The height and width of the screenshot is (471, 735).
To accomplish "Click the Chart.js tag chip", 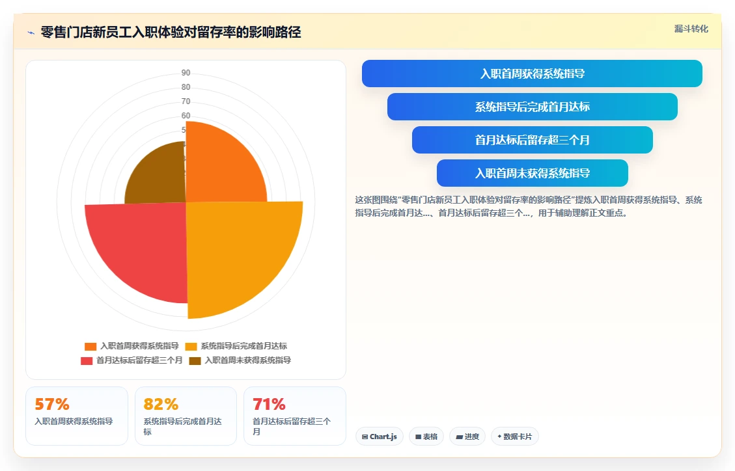I will (x=380, y=437).
